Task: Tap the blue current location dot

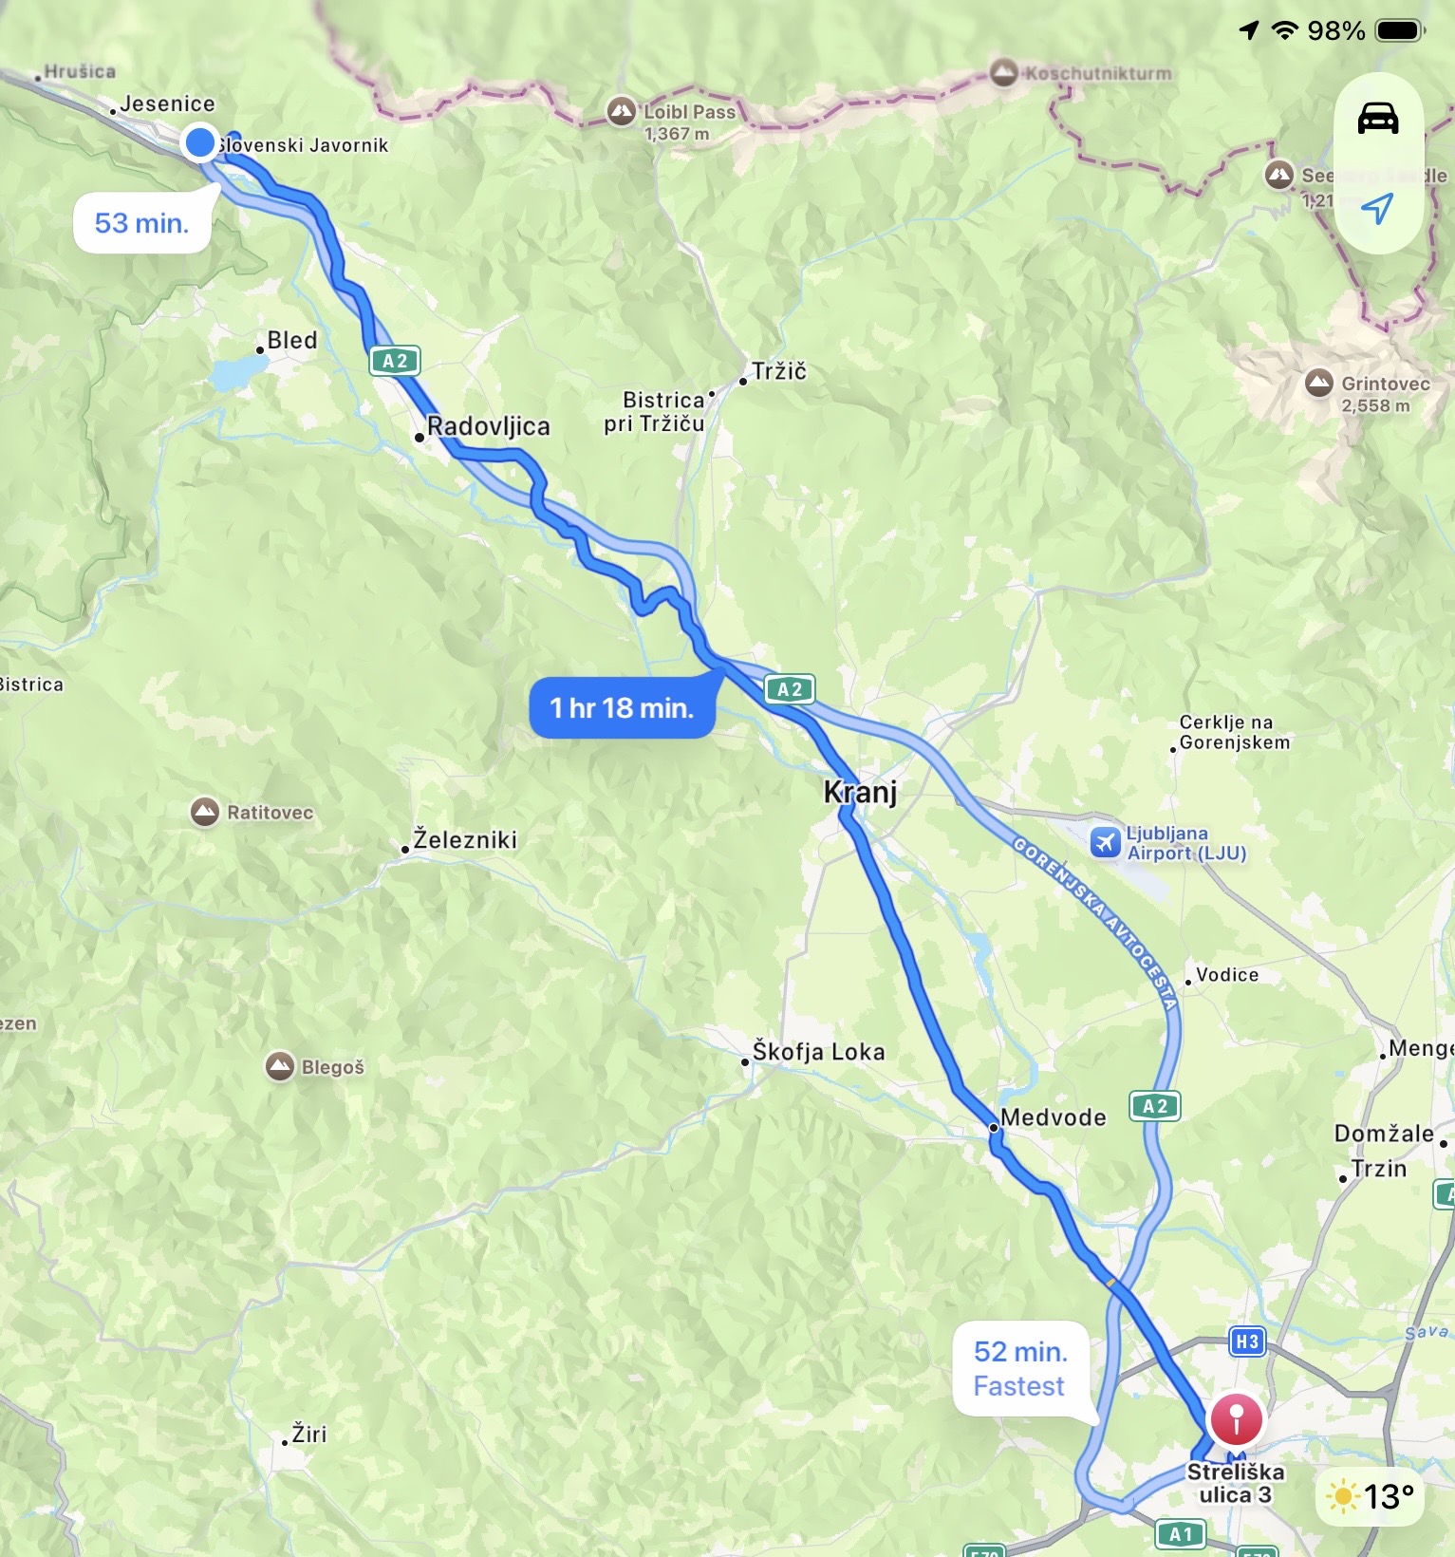Action: (200, 143)
